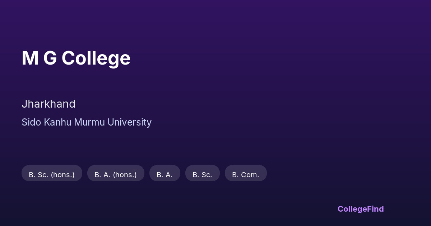Open the CollegeFind brand link
This screenshot has height=226, width=431.
tap(360, 209)
